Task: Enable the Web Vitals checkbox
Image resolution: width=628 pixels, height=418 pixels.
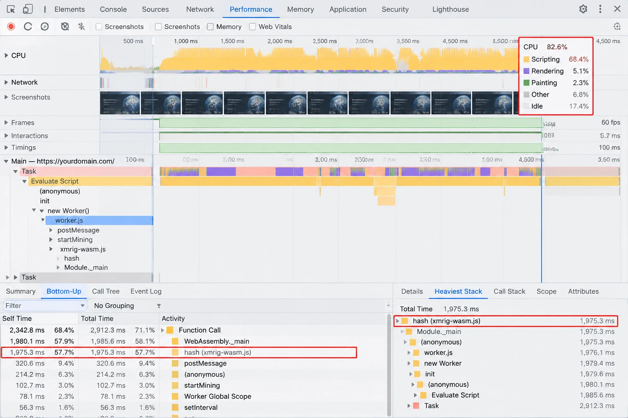Action: (x=253, y=27)
